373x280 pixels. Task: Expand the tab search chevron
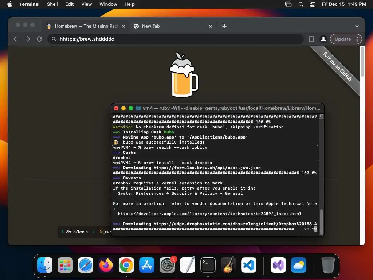click(357, 26)
